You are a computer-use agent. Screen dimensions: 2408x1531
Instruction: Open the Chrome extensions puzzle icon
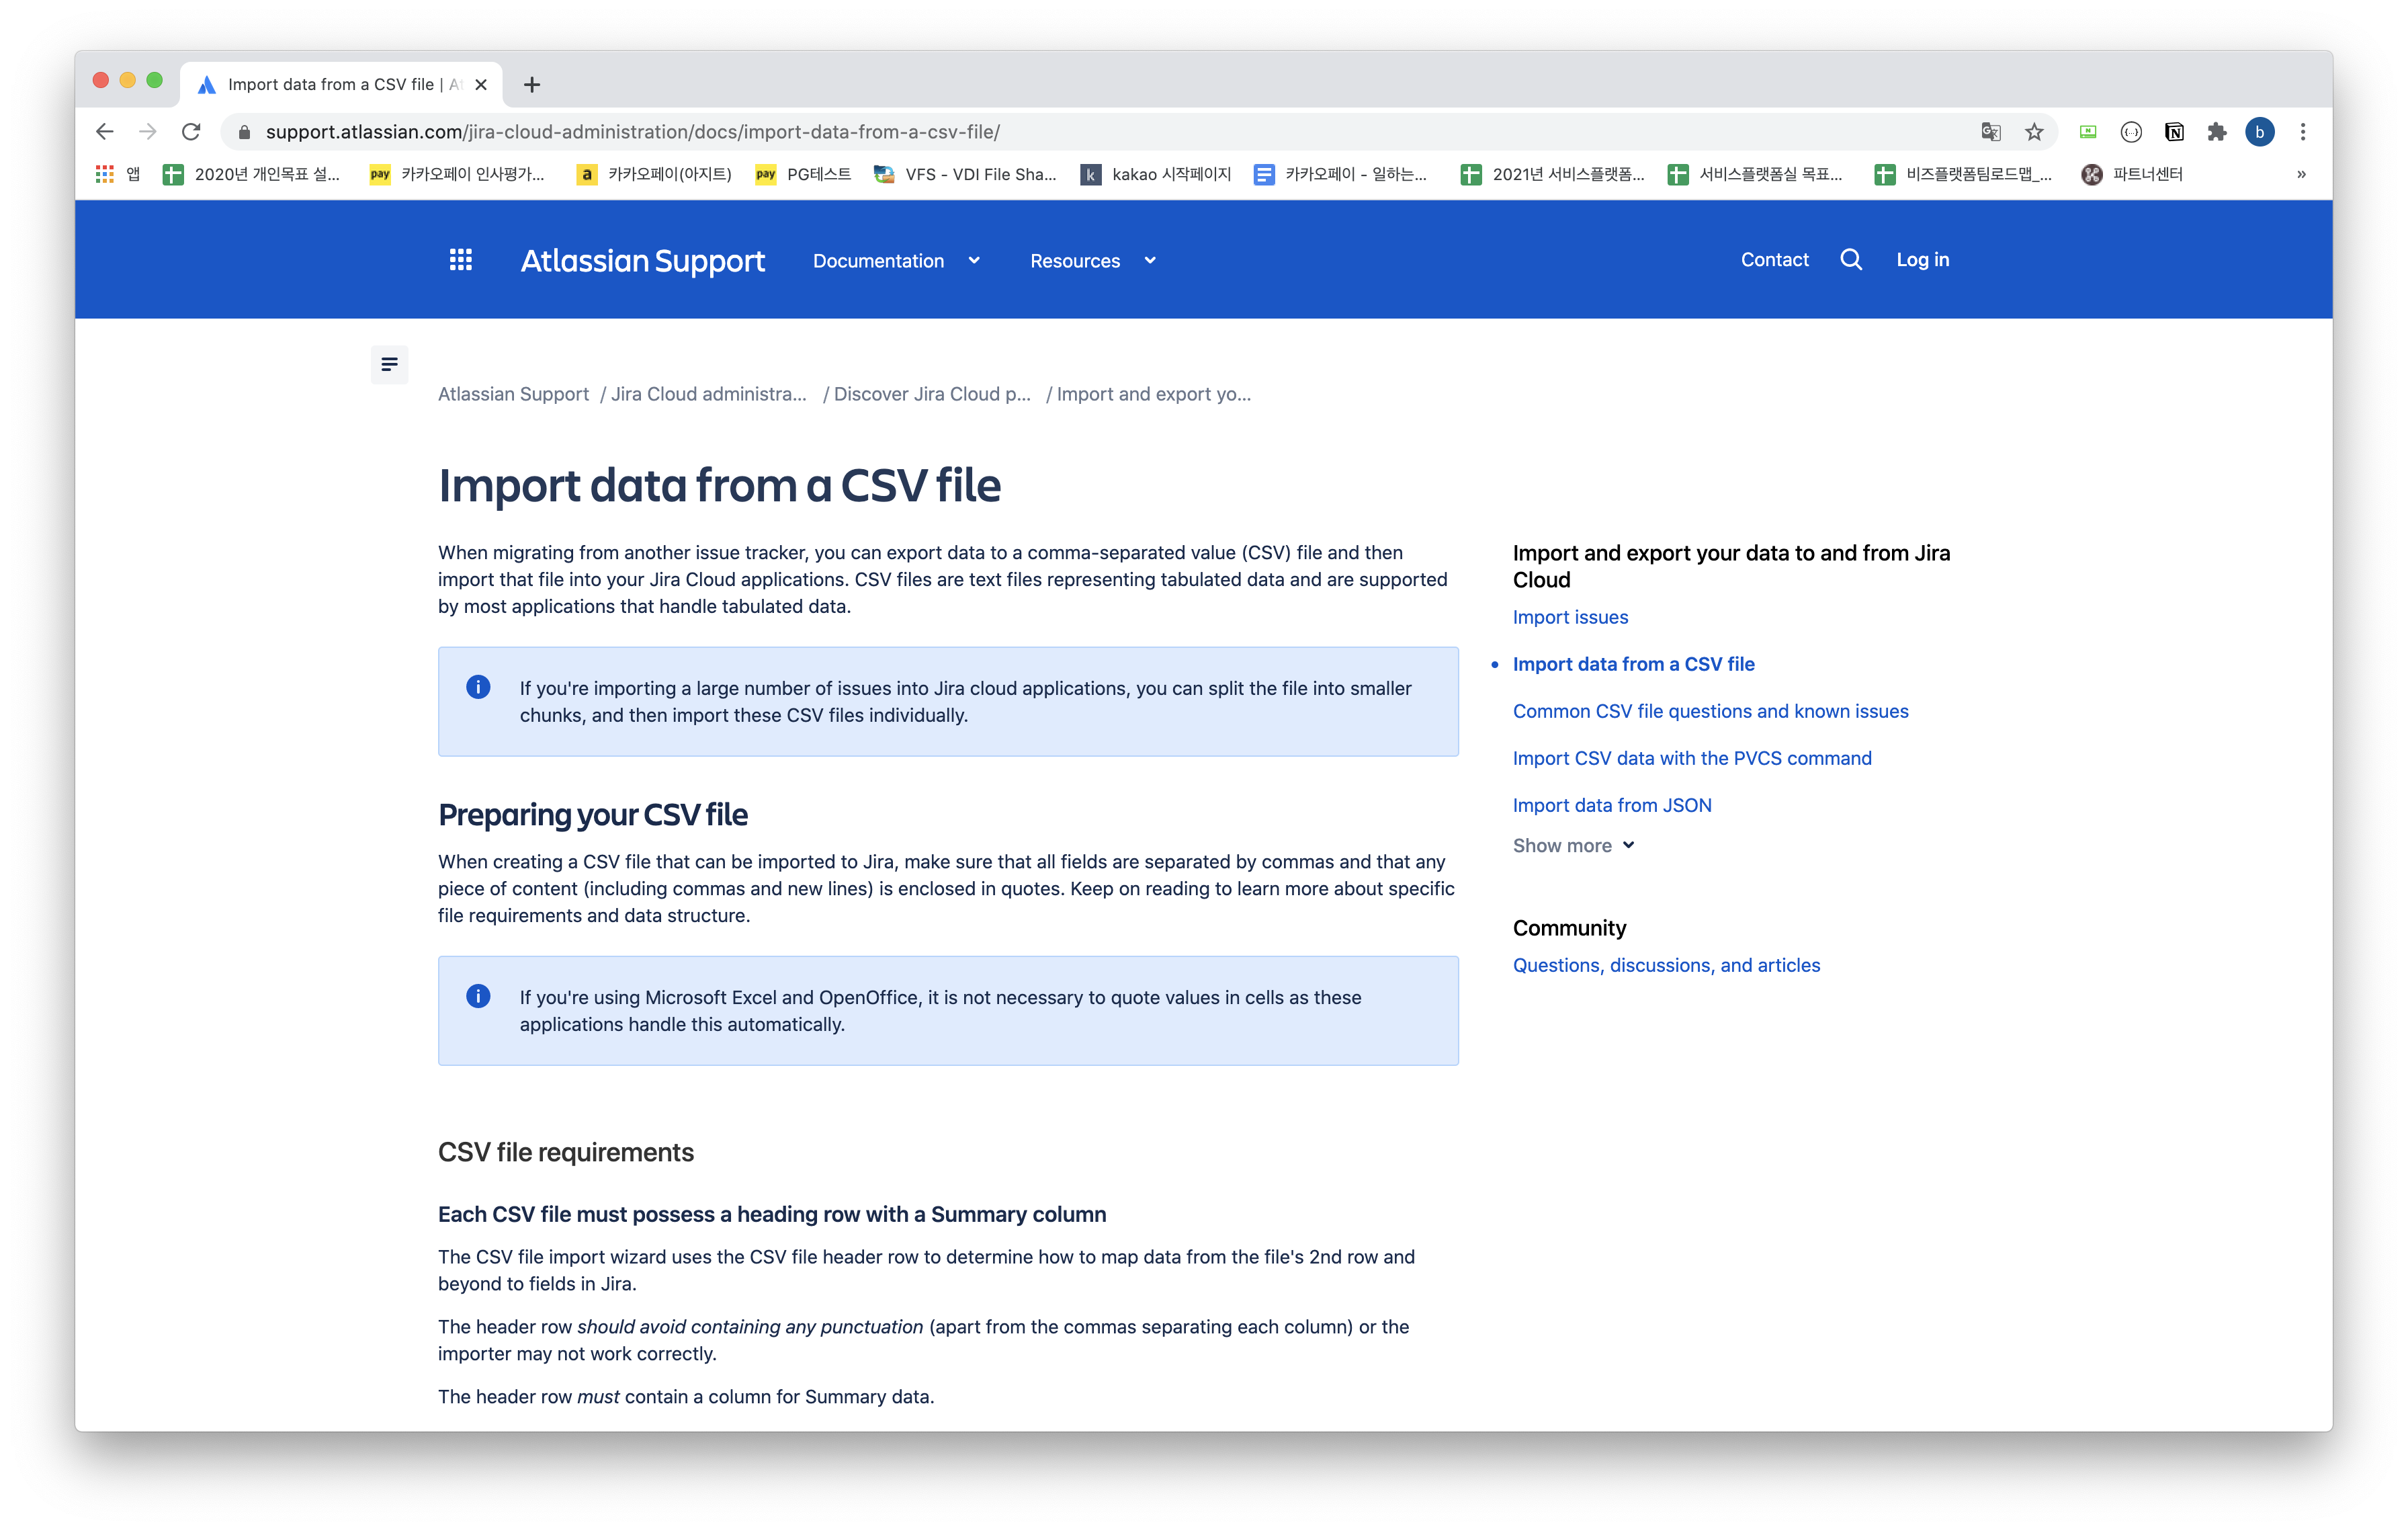pos(2217,132)
